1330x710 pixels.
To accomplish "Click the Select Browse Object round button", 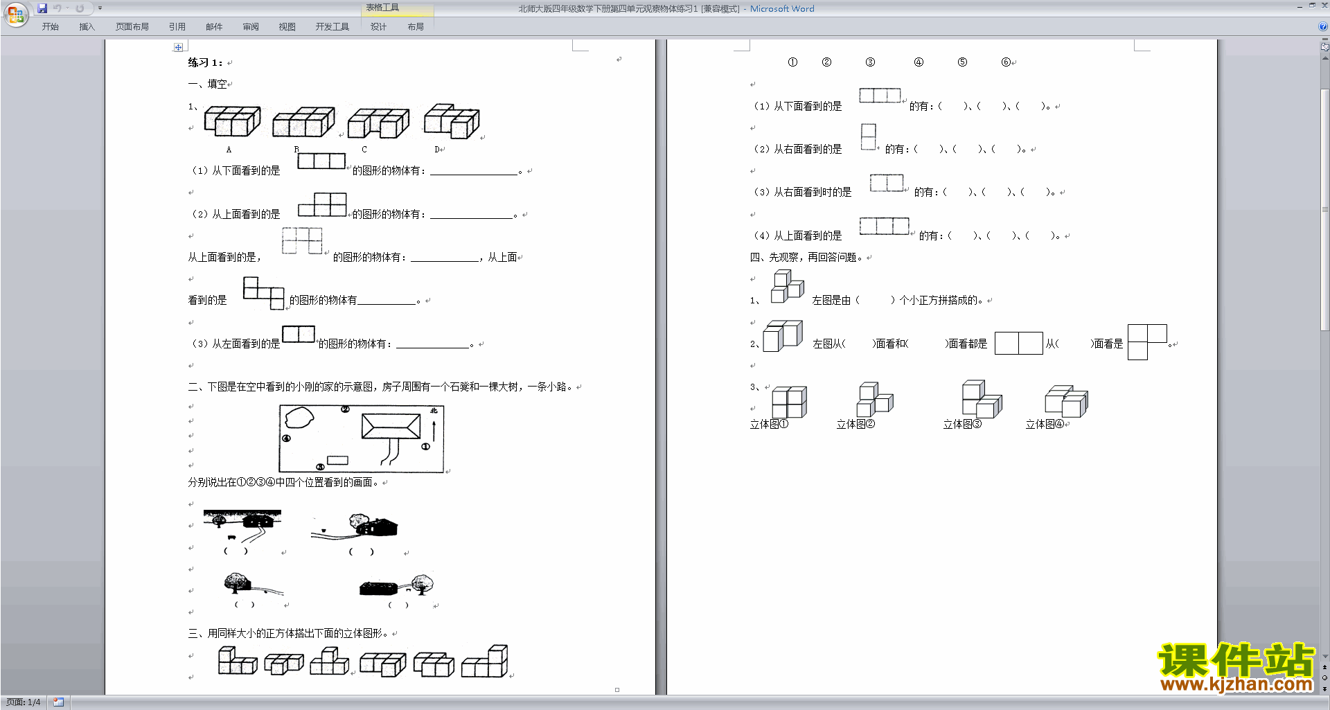I will click(x=1324, y=678).
